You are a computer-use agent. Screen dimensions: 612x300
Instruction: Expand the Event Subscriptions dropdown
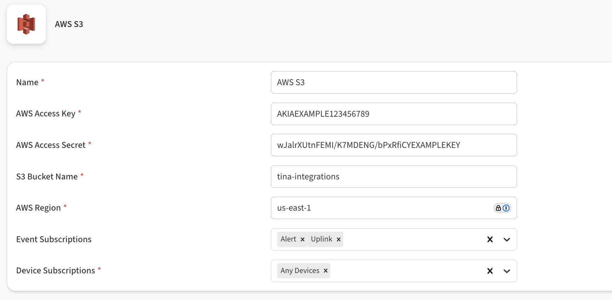point(507,239)
